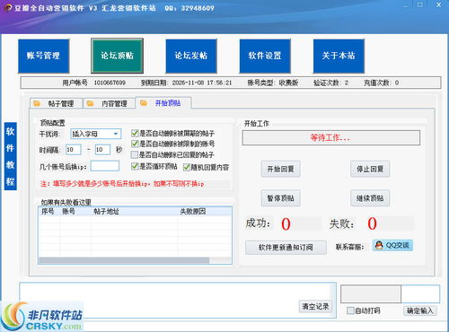Enable the 自动打码 checkbox

tap(350, 310)
